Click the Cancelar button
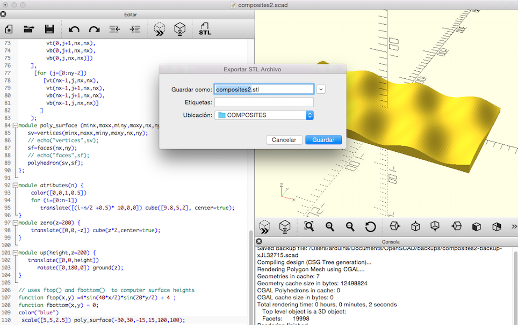The image size is (518, 325). [x=284, y=140]
